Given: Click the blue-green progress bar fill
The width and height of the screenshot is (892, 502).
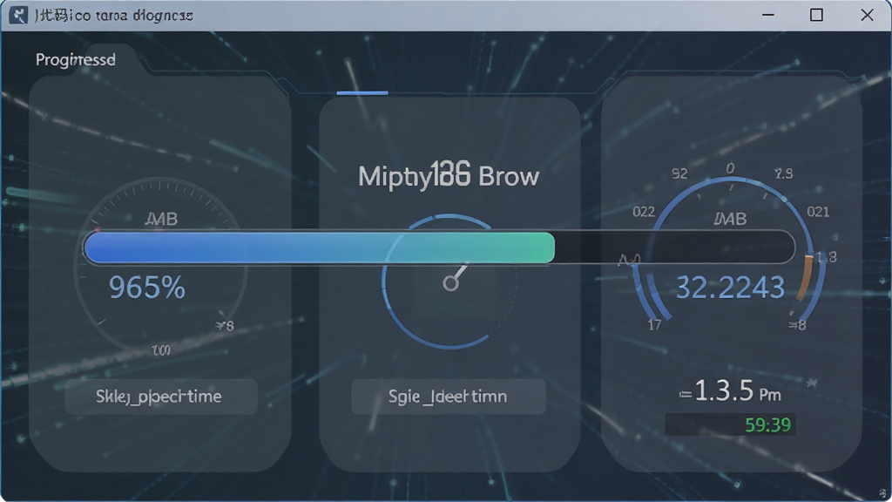Looking at the screenshot, I should 320,248.
